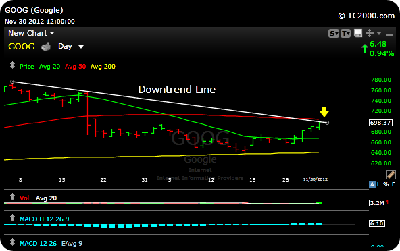
Task: Click the price pane resize arrows icon
Action: [12, 65]
